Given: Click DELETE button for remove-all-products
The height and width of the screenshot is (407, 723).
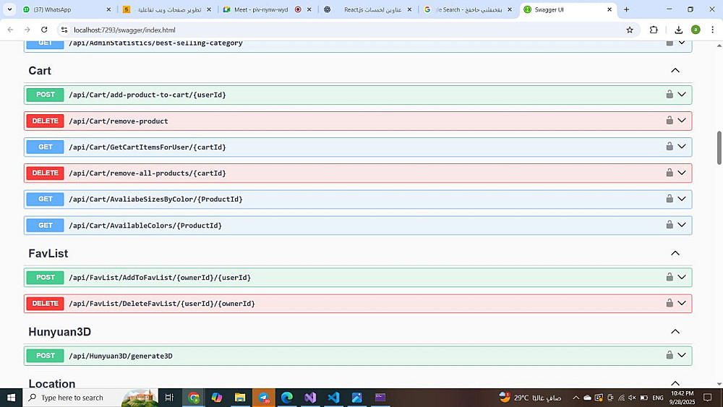Looking at the screenshot, I should (x=45, y=173).
